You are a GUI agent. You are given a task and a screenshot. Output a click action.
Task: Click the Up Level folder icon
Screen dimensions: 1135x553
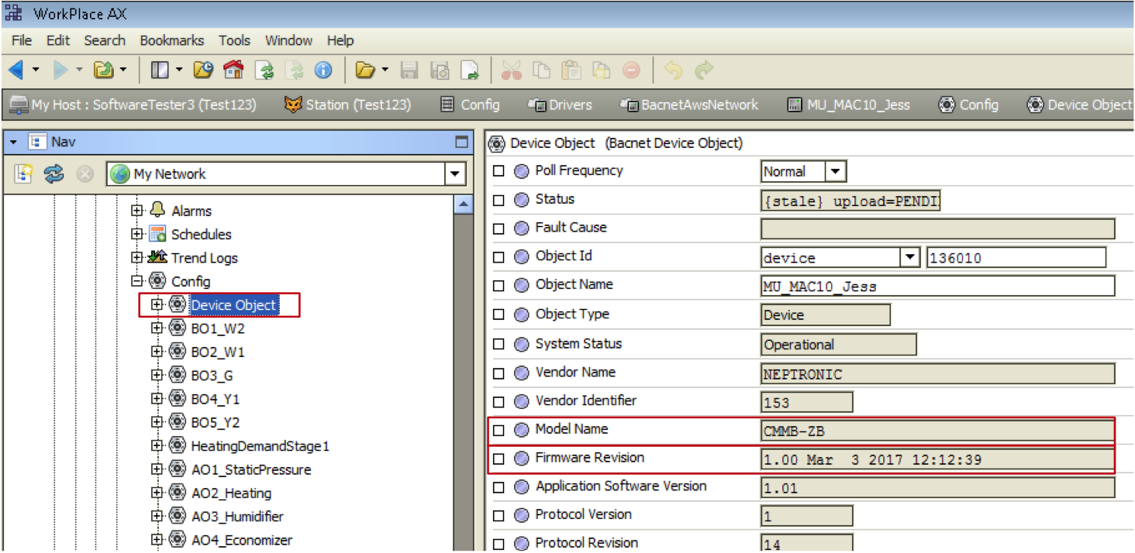point(104,70)
